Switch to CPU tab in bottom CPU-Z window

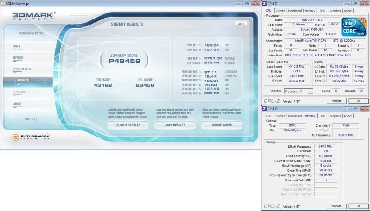pos(268,116)
